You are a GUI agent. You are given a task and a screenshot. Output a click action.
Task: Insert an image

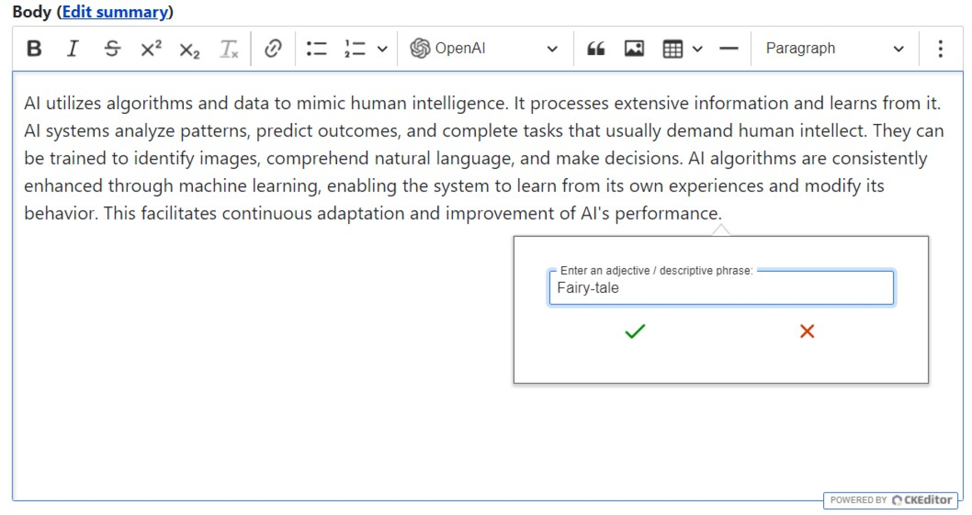[x=634, y=49]
